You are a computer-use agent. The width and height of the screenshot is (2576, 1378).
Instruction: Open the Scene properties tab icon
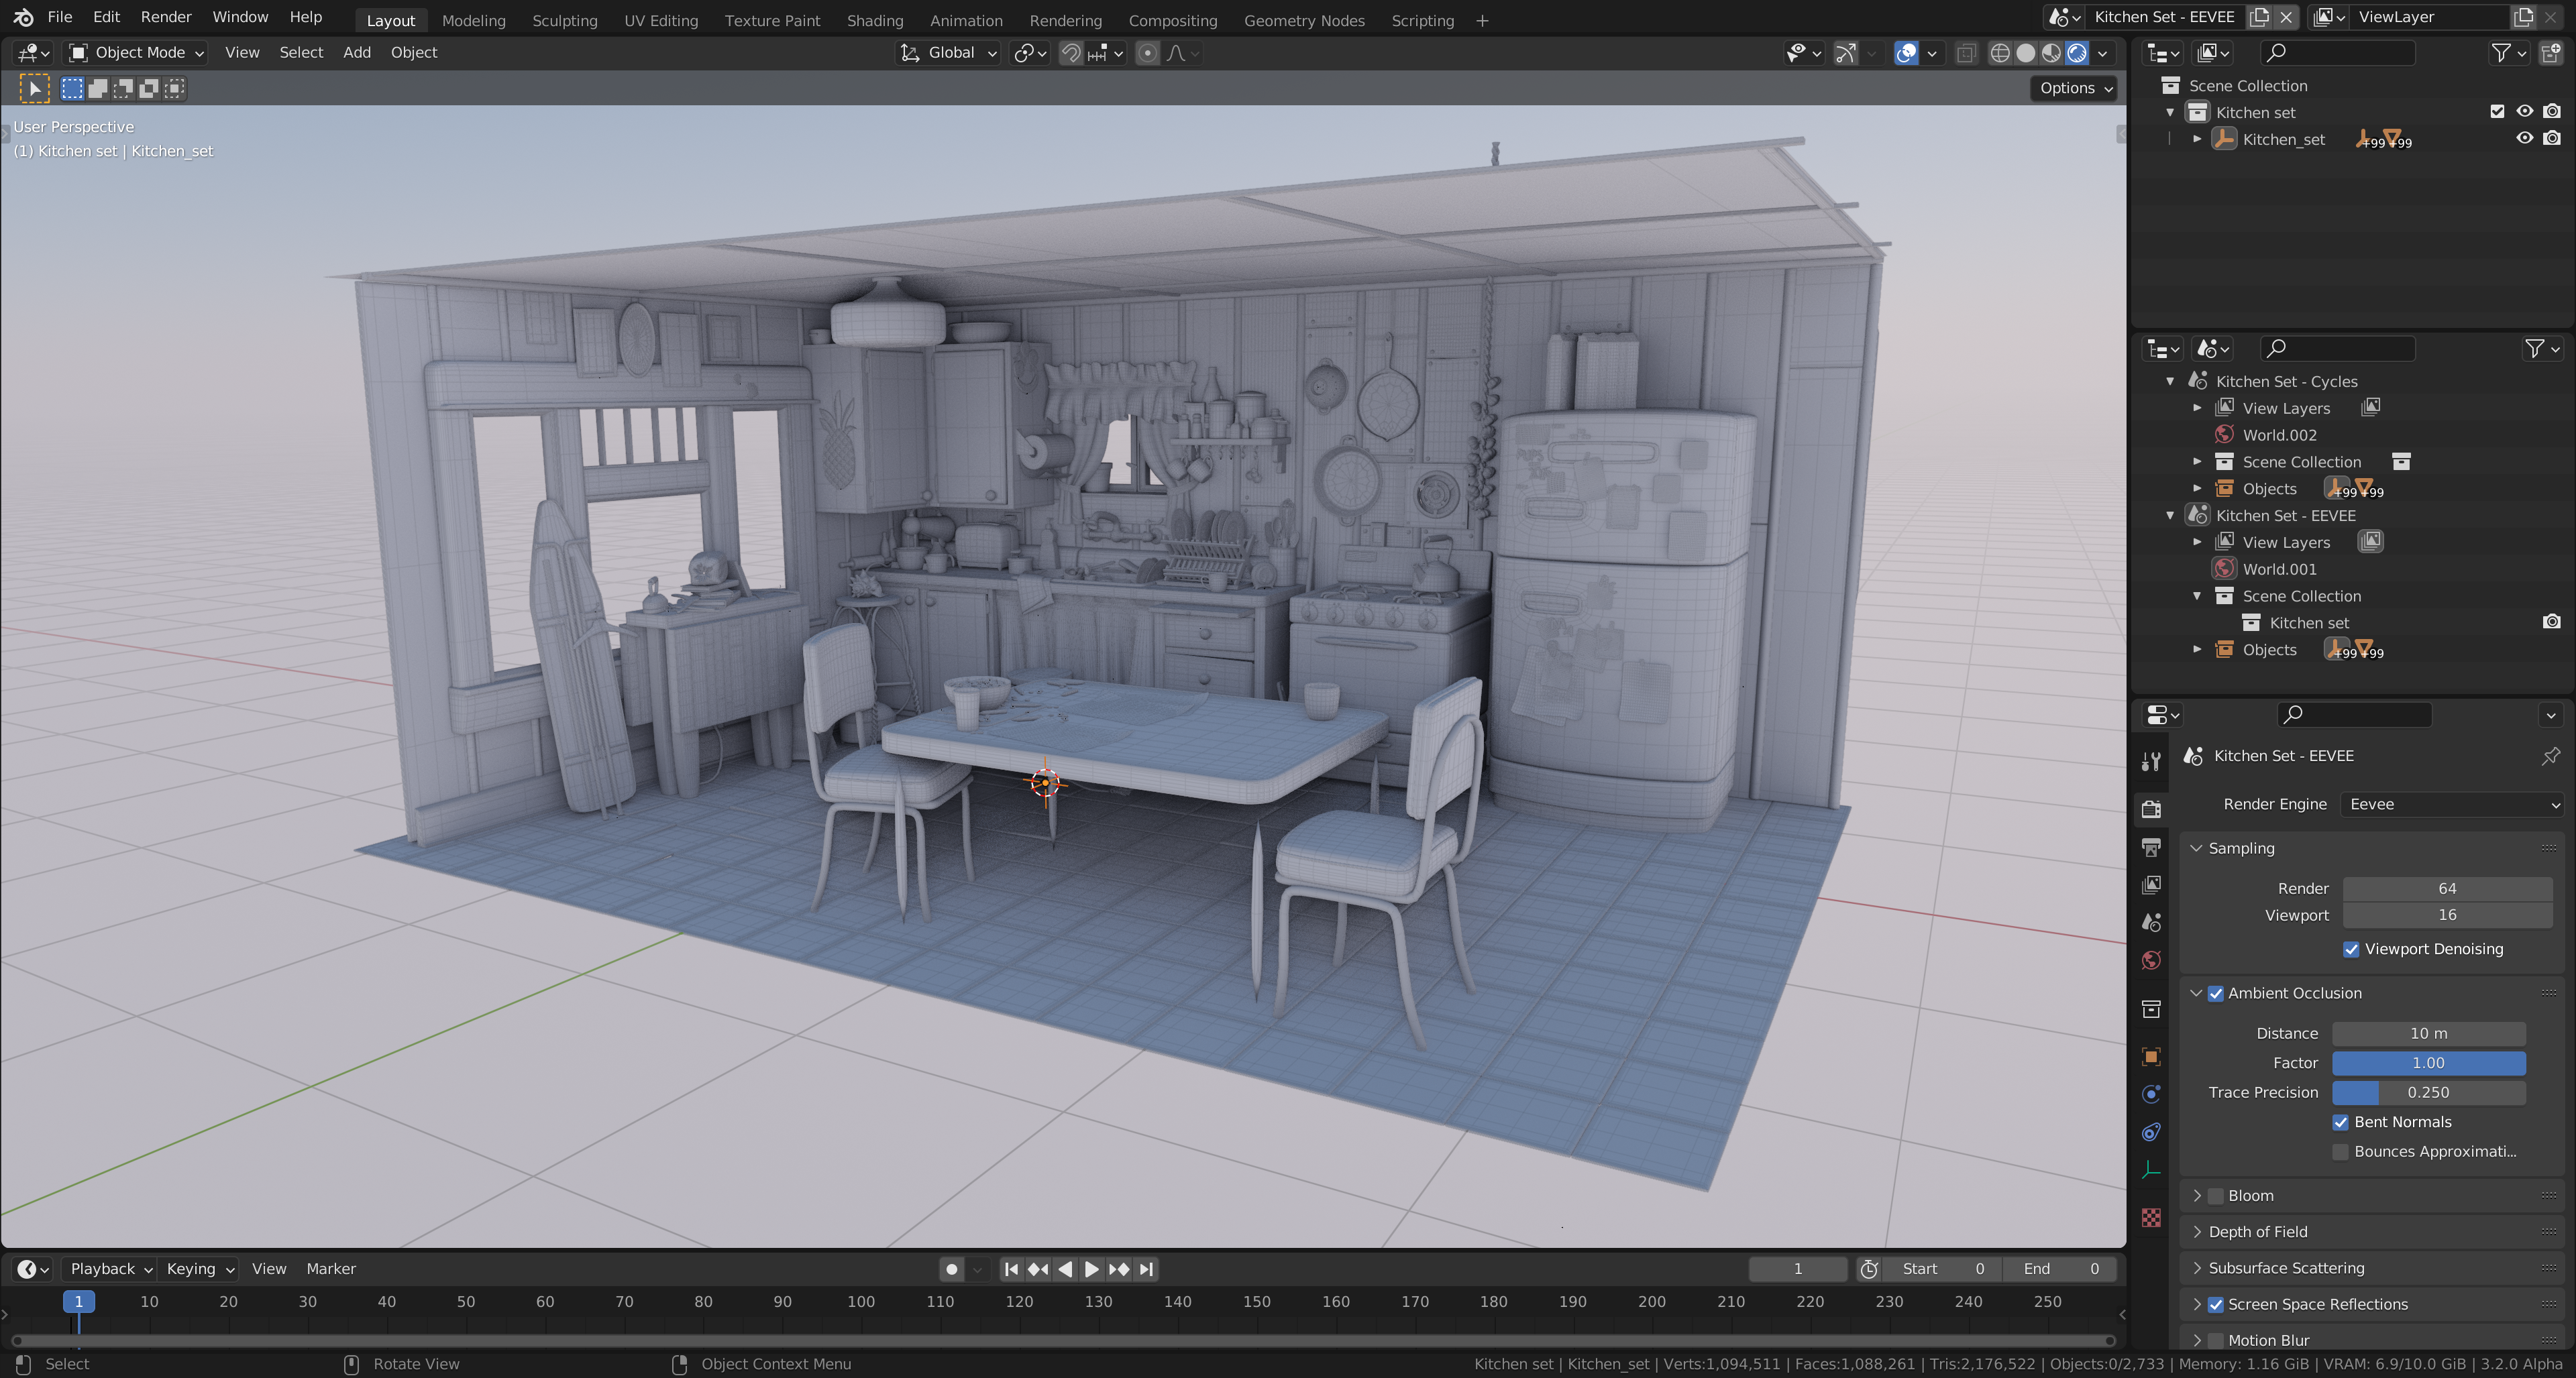pyautogui.click(x=2151, y=922)
